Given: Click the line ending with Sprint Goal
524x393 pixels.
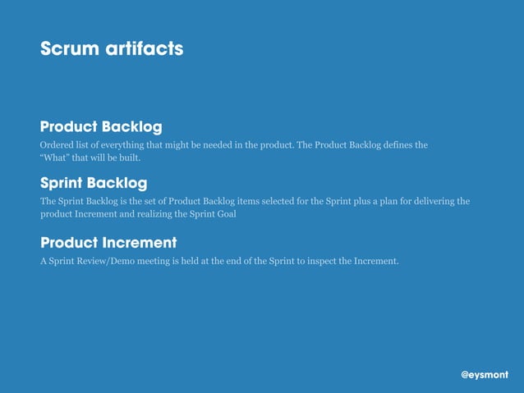Looking at the screenshot, I should tap(138, 214).
